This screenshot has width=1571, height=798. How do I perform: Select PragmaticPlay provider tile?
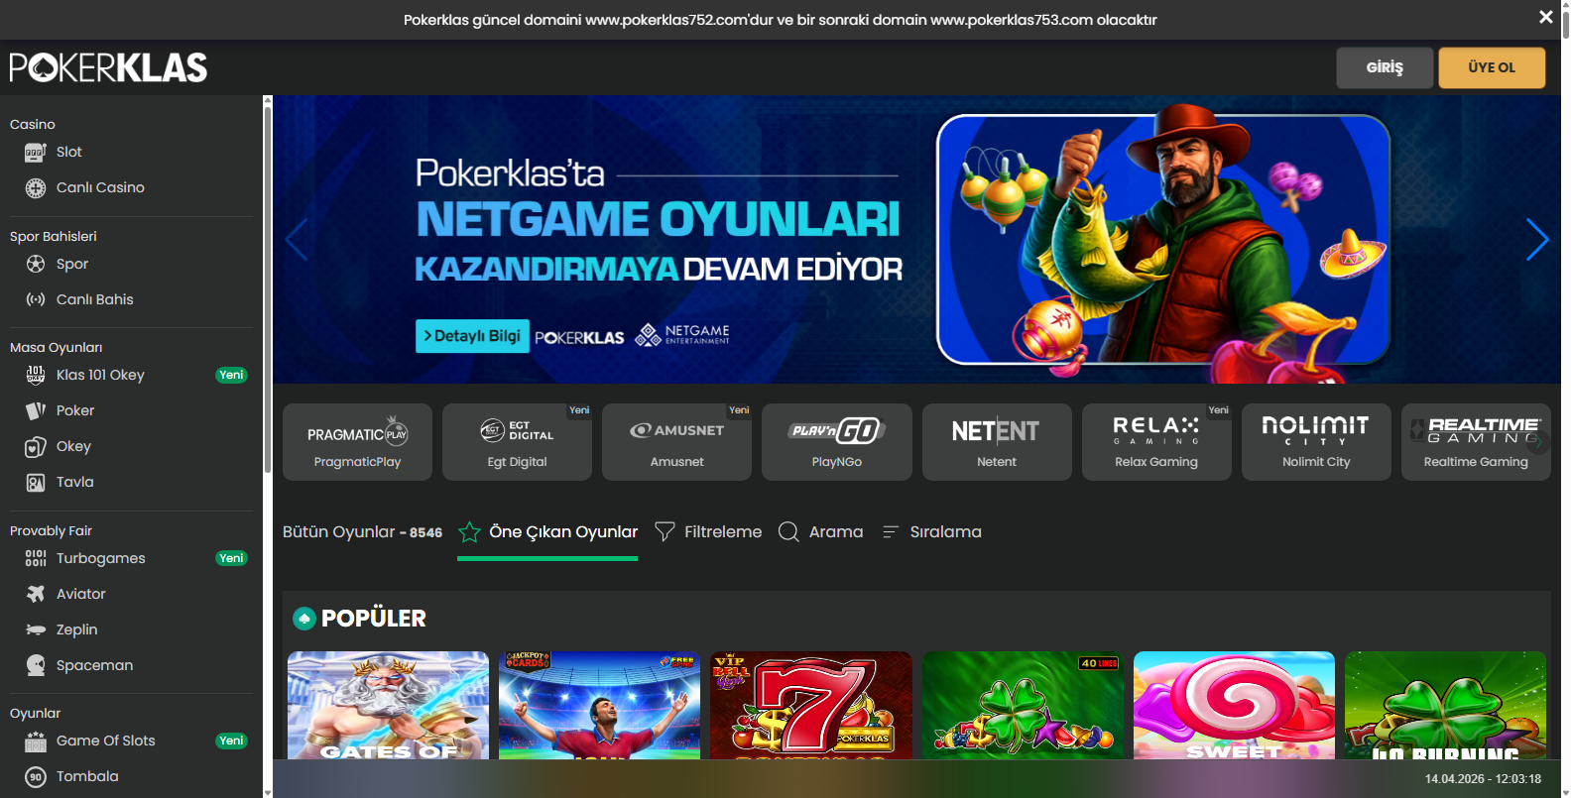point(357,442)
